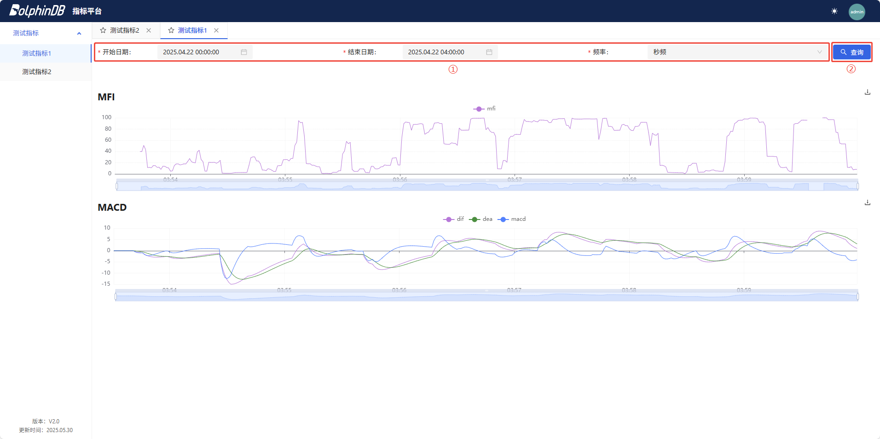The height and width of the screenshot is (439, 880).
Task: Download the MACD chart image
Action: 867,202
